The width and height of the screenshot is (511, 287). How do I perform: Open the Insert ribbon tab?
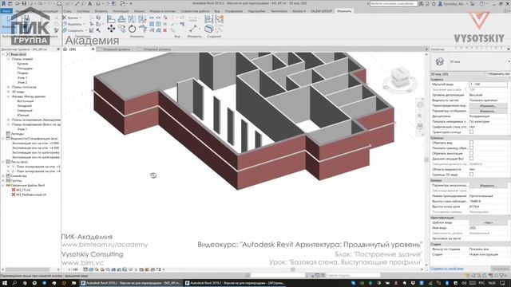pyautogui.click(x=101, y=11)
